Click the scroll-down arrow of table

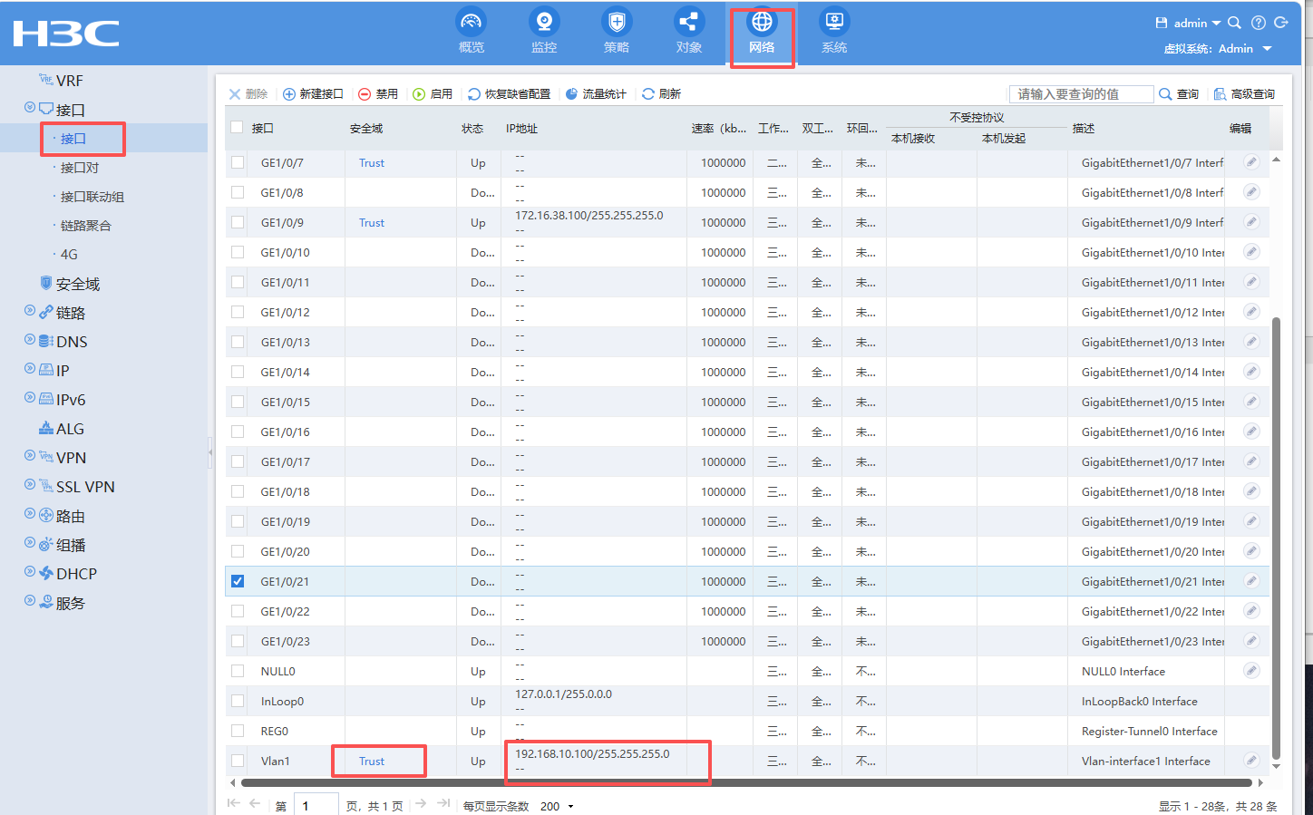click(1277, 766)
